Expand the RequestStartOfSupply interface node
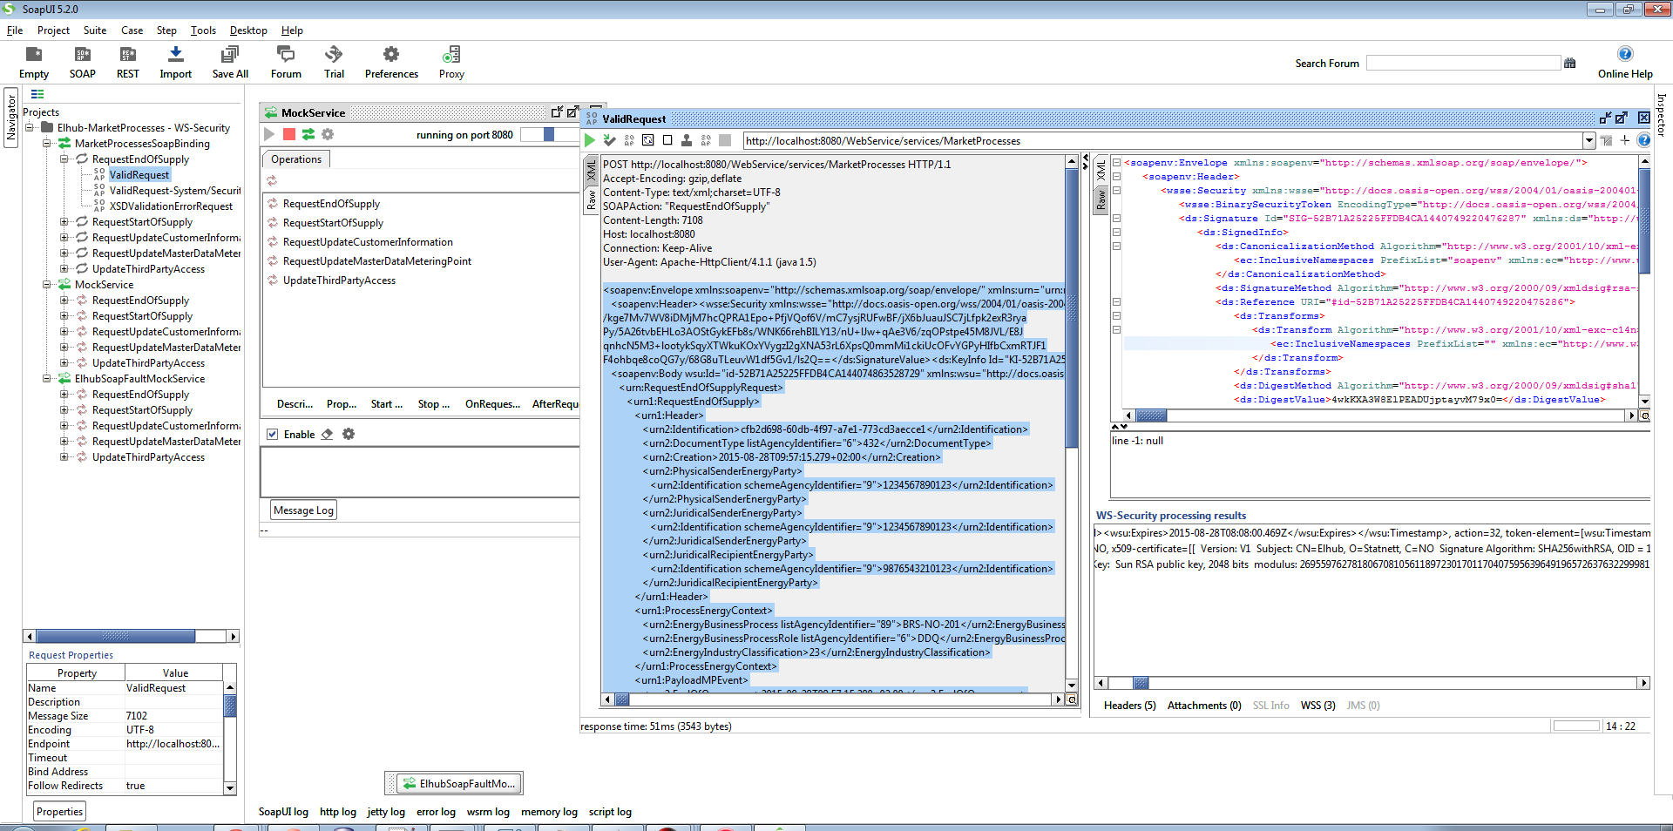 pos(64,222)
